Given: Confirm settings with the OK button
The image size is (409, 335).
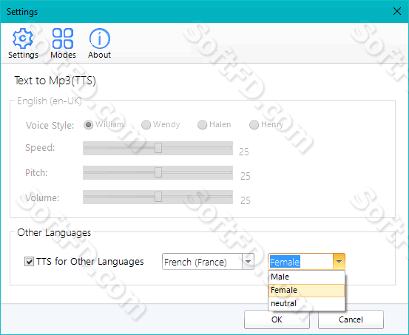Looking at the screenshot, I should click(277, 319).
